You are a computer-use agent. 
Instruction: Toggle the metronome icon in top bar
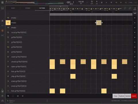pos(97,2)
